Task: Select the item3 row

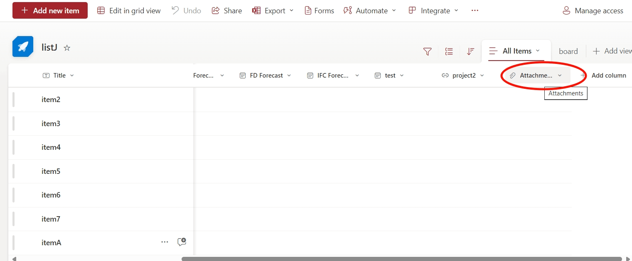Action: (290, 124)
